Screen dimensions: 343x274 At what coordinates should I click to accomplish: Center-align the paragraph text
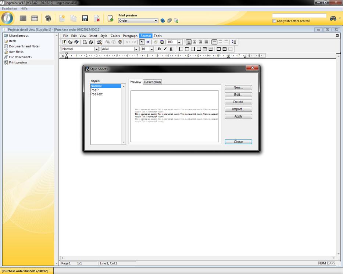194,42
